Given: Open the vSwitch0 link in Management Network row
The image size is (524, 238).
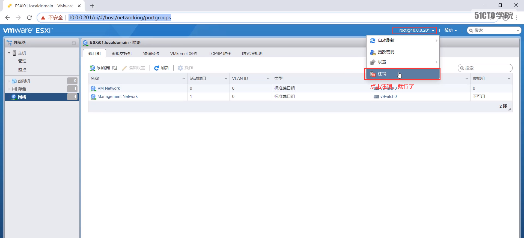Looking at the screenshot, I should [388, 97].
